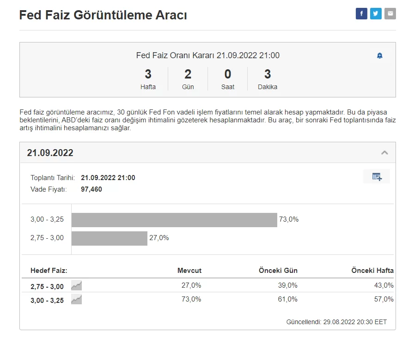Select the Önceki Gün column header
Screen dimensions: 402x338
(x=278, y=271)
